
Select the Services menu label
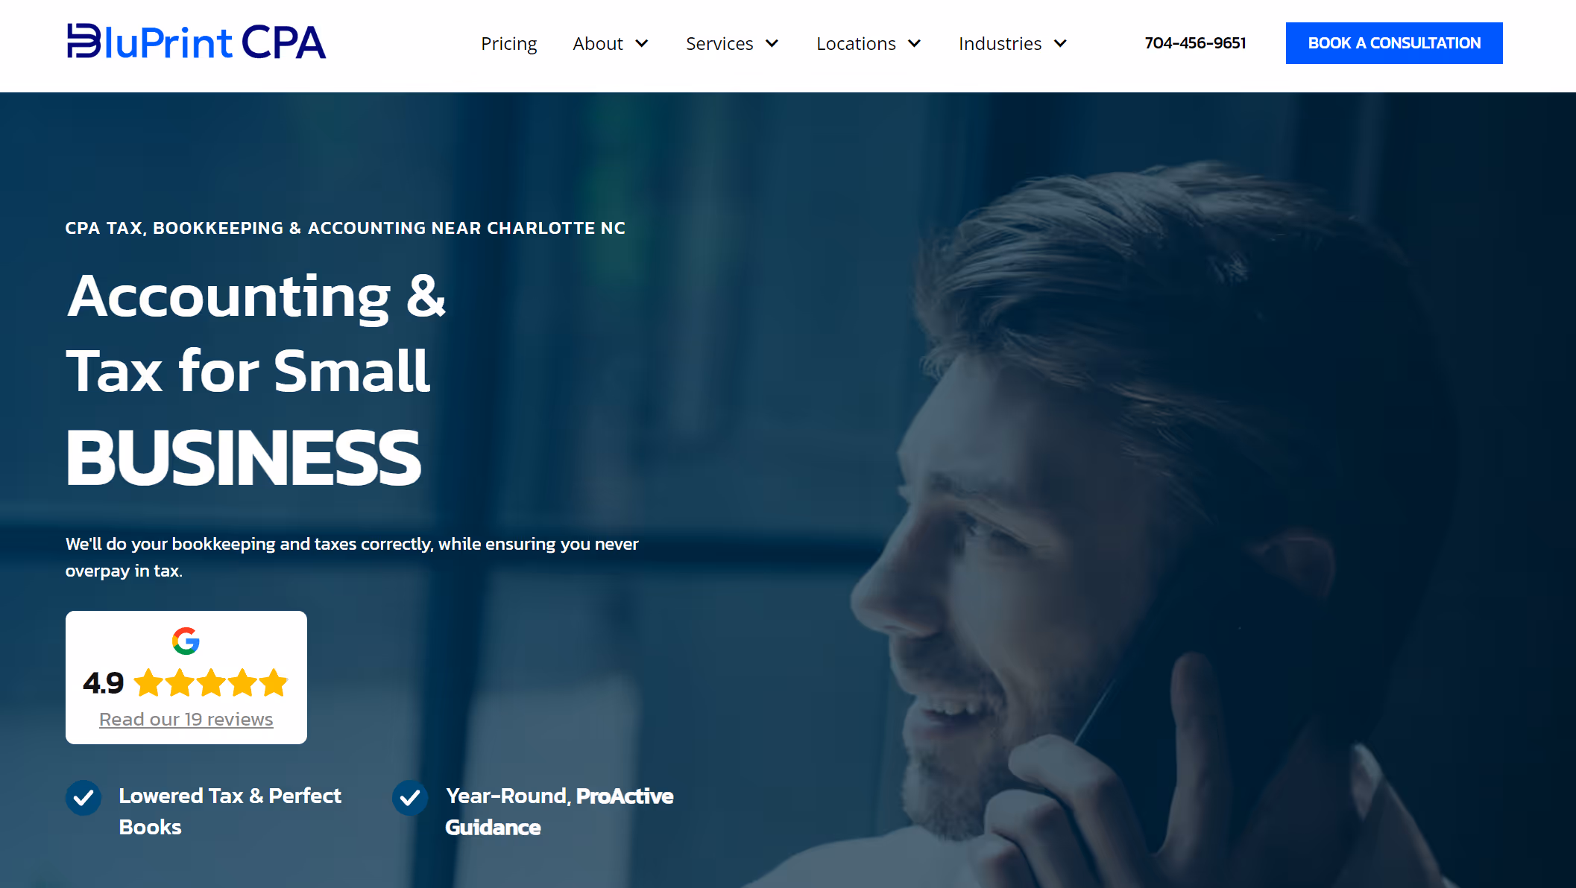pyautogui.click(x=719, y=44)
